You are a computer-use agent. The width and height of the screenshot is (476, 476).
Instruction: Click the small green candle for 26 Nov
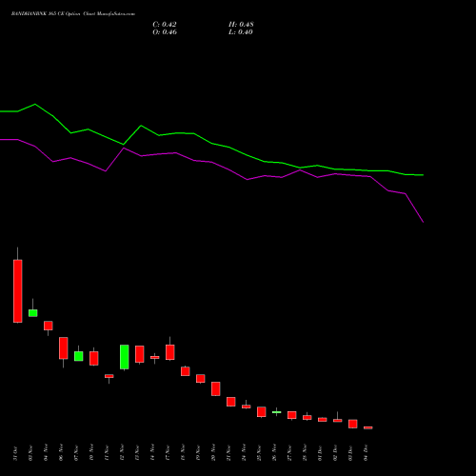pos(277,412)
